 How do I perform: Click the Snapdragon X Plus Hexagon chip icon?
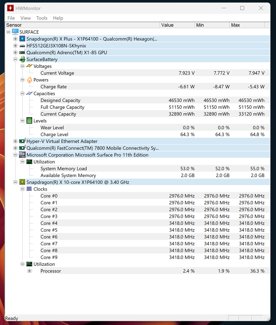(22, 39)
